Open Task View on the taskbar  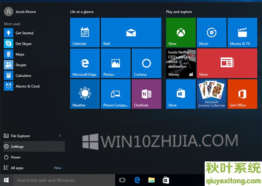pyautogui.click(x=122, y=180)
